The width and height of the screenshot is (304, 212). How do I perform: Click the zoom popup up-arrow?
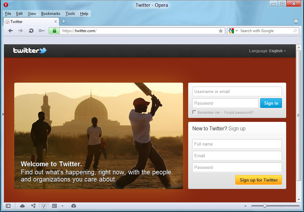point(245,206)
